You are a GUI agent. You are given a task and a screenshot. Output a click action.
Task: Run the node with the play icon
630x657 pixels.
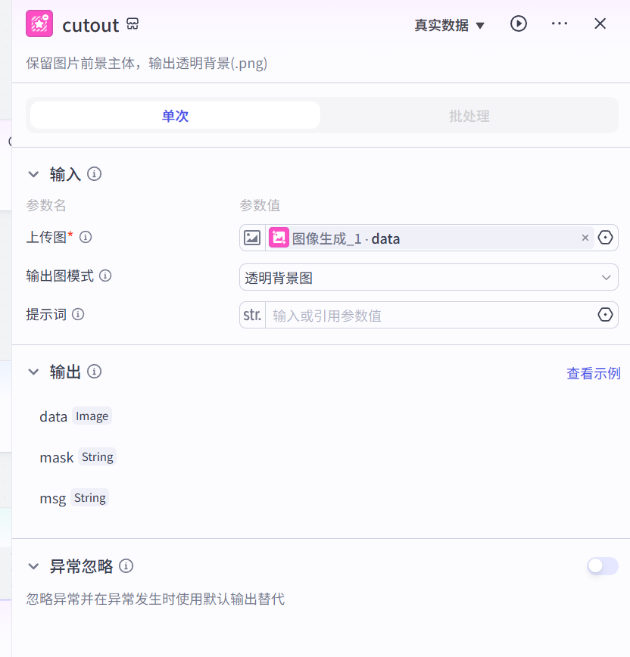click(x=519, y=23)
